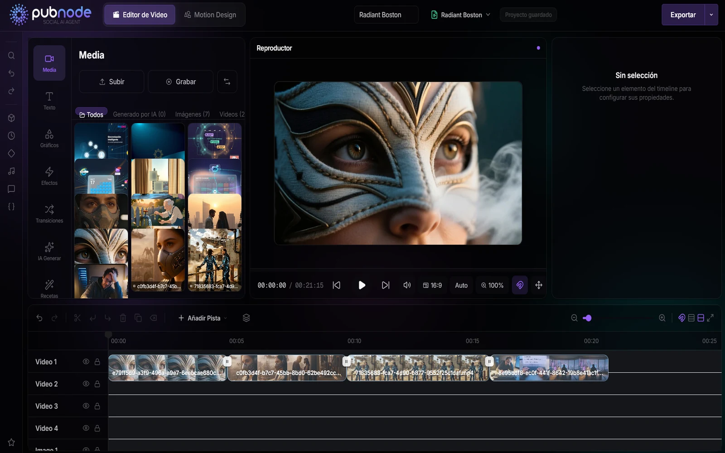Toggle visibility eye of Video 3 track
Screen dimensions: 725x453
coord(86,406)
